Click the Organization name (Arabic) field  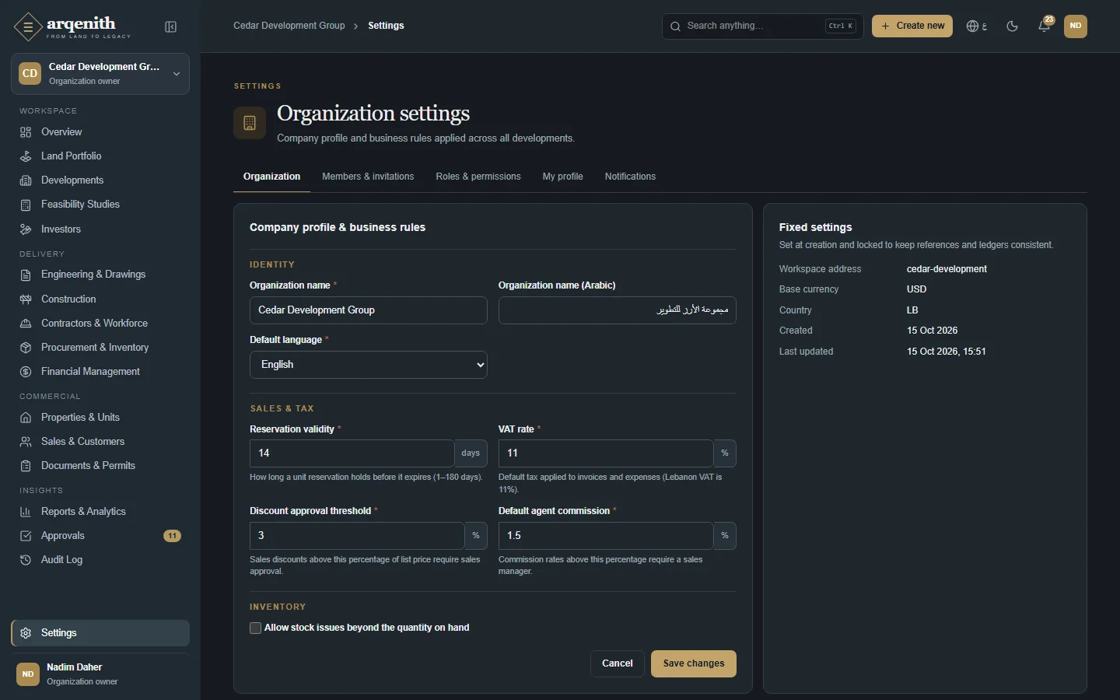point(618,310)
